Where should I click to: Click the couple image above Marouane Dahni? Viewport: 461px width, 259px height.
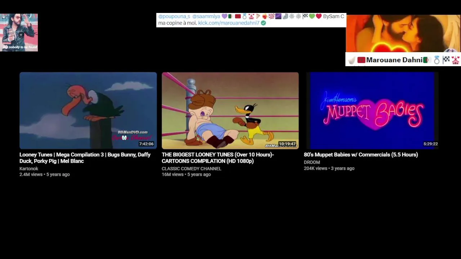pos(403,33)
